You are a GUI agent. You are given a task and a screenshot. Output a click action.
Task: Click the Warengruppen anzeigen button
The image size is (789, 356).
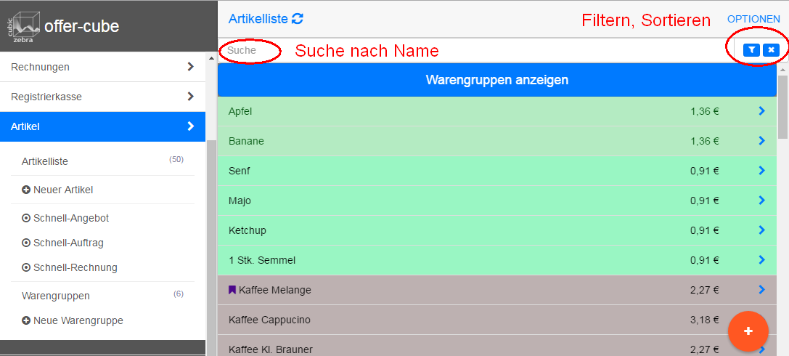[x=496, y=80]
